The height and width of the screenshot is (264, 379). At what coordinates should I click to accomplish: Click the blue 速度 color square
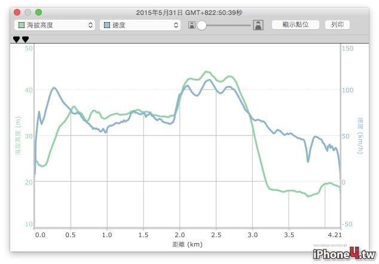click(x=106, y=25)
